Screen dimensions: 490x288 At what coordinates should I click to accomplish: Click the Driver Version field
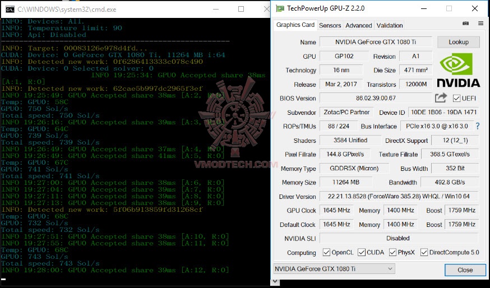pyautogui.click(x=399, y=197)
